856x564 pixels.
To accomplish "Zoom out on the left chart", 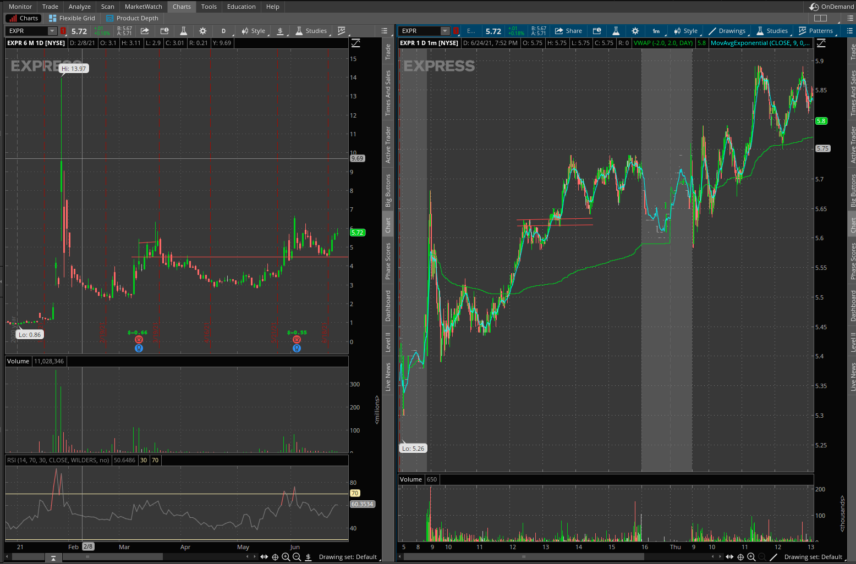I will [x=297, y=557].
